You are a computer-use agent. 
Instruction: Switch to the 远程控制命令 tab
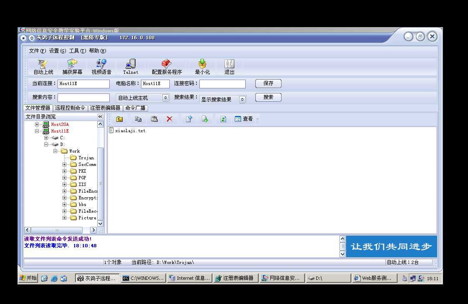pyautogui.click(x=70, y=108)
